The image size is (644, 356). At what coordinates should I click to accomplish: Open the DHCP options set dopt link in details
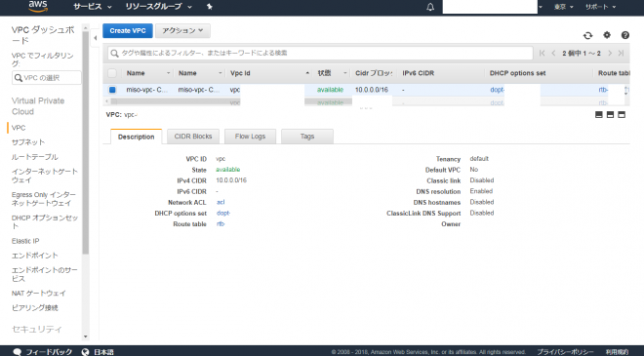223,213
